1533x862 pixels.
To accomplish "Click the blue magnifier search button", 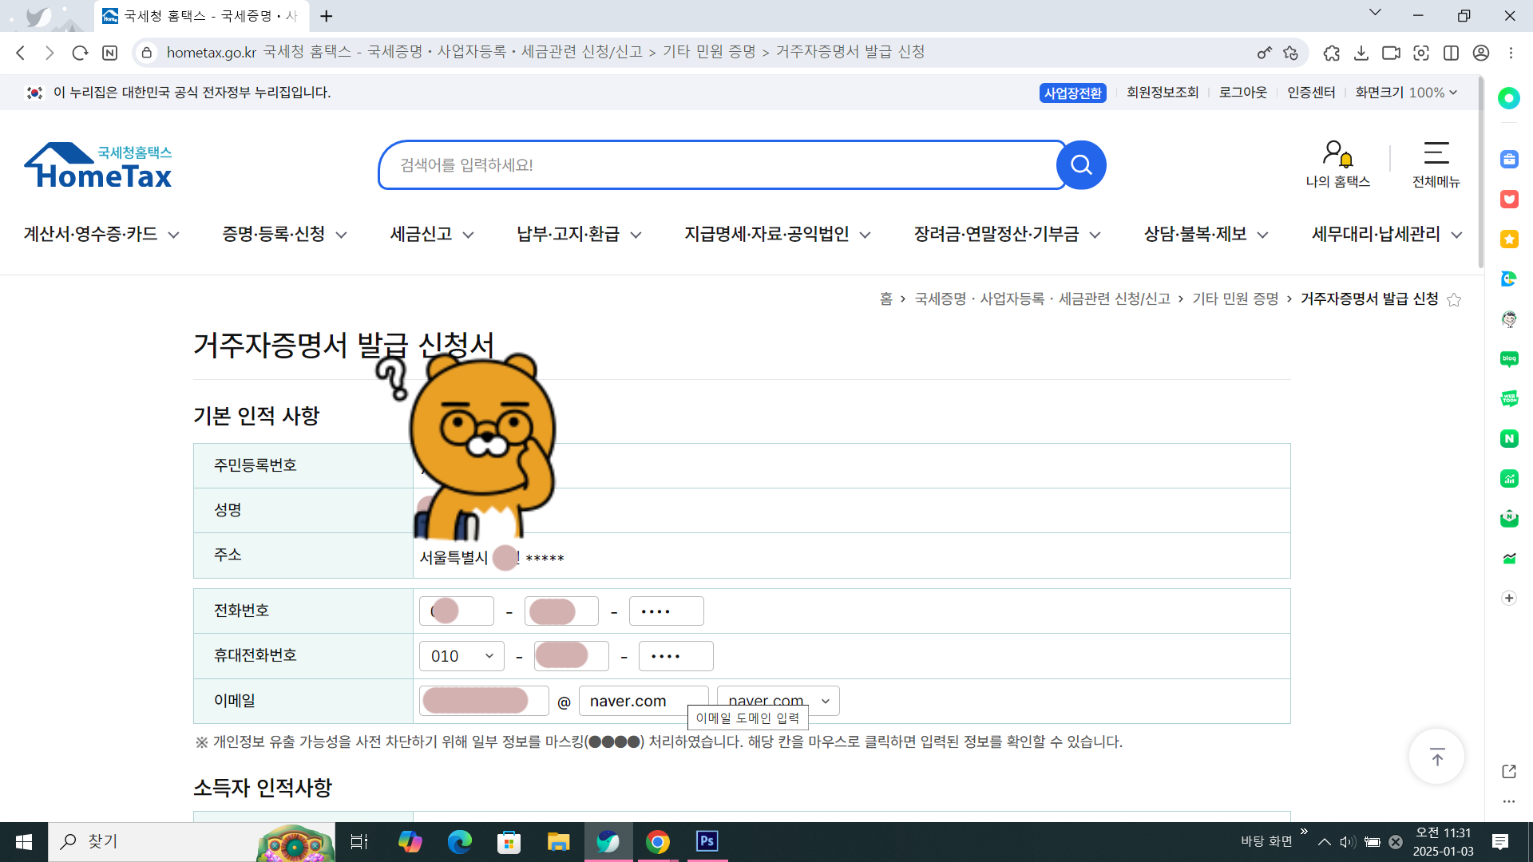I will tap(1081, 165).
